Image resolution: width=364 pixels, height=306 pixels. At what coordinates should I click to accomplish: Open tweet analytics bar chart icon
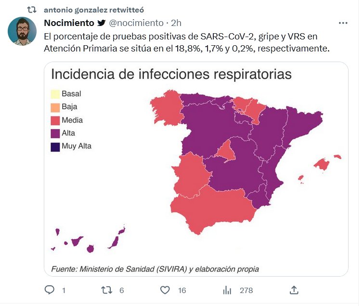(227, 290)
